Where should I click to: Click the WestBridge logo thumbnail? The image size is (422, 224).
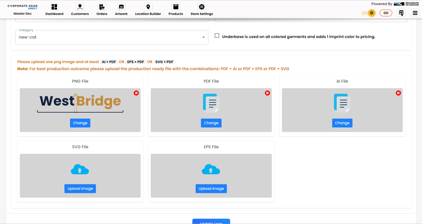[80, 103]
